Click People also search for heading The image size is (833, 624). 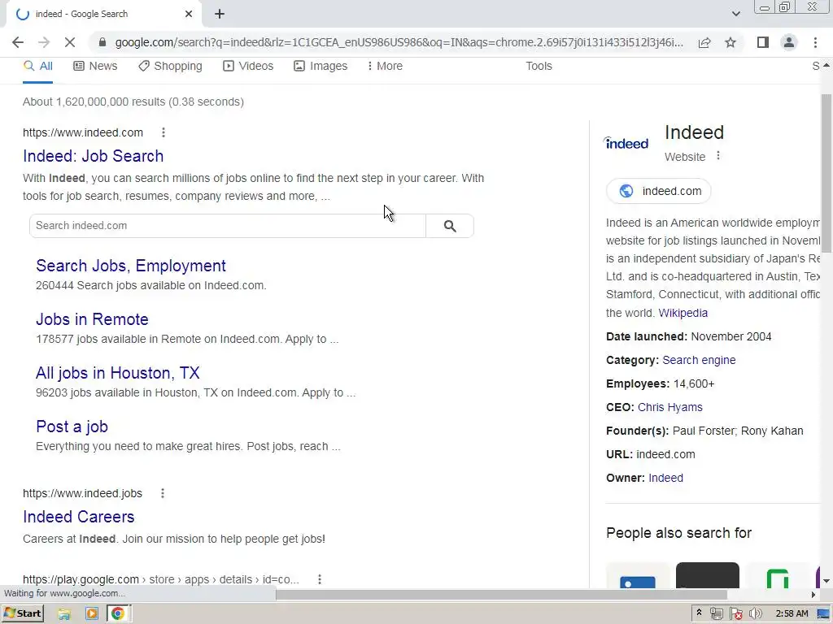[x=678, y=533]
